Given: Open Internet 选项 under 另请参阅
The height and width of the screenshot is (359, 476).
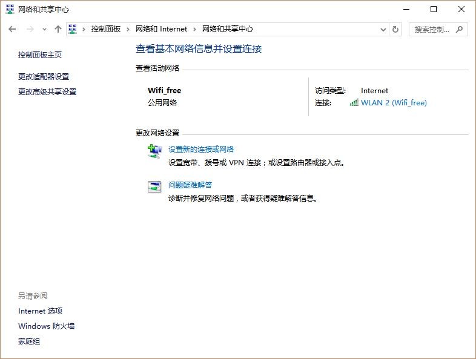Looking at the screenshot, I should pyautogui.click(x=40, y=311).
